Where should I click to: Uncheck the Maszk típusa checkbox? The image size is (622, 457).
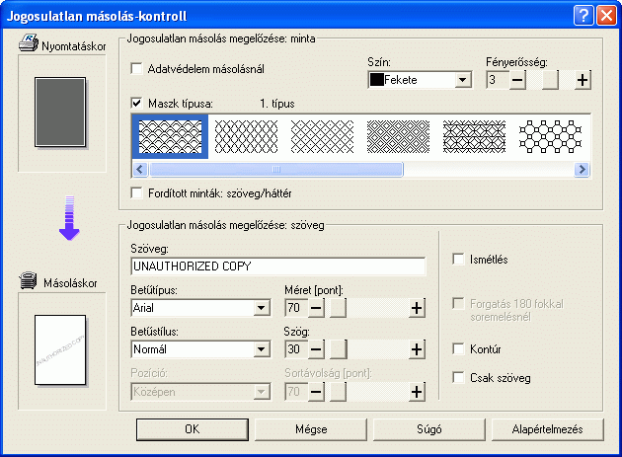pyautogui.click(x=137, y=102)
